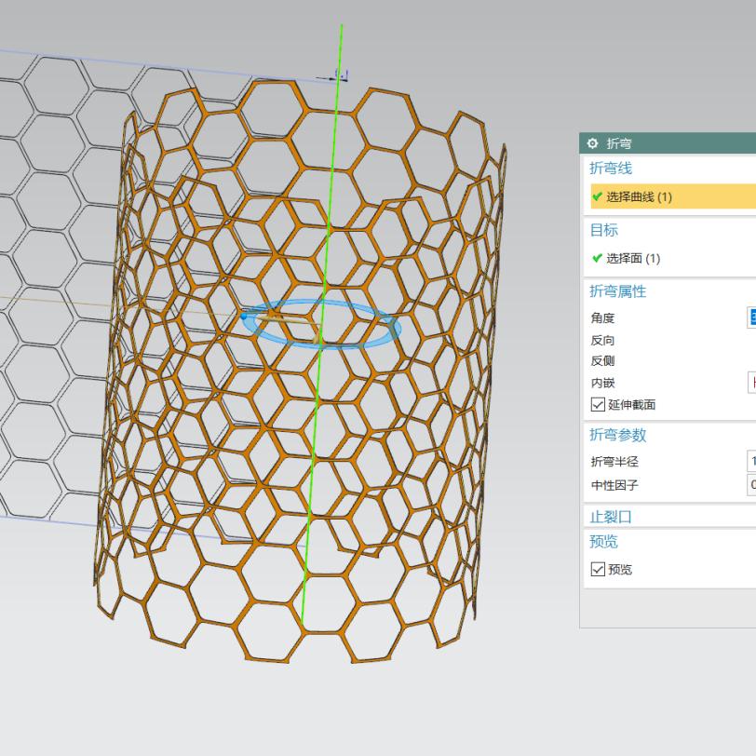Select the blue dot handle on the angle ring
Viewport: 756px width, 756px height.
click(x=244, y=317)
